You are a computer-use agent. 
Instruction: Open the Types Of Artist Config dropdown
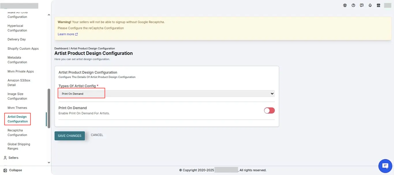pos(167,94)
